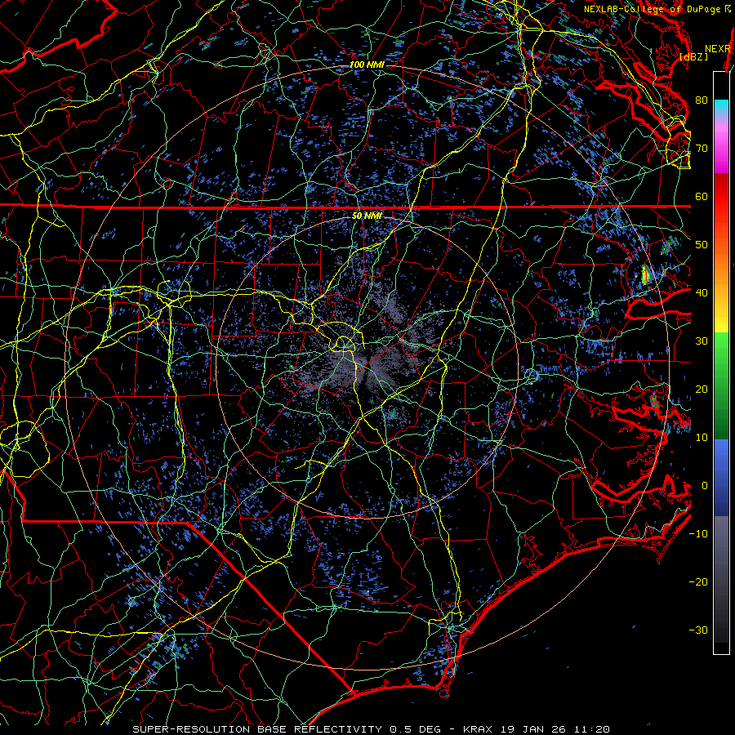The width and height of the screenshot is (735, 735).
Task: Click the 20 value on dBZ scale
Action: (702, 390)
